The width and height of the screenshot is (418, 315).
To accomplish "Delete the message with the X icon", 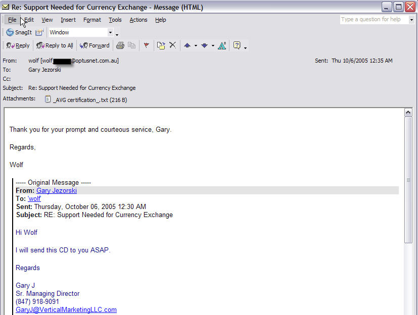I will click(172, 45).
